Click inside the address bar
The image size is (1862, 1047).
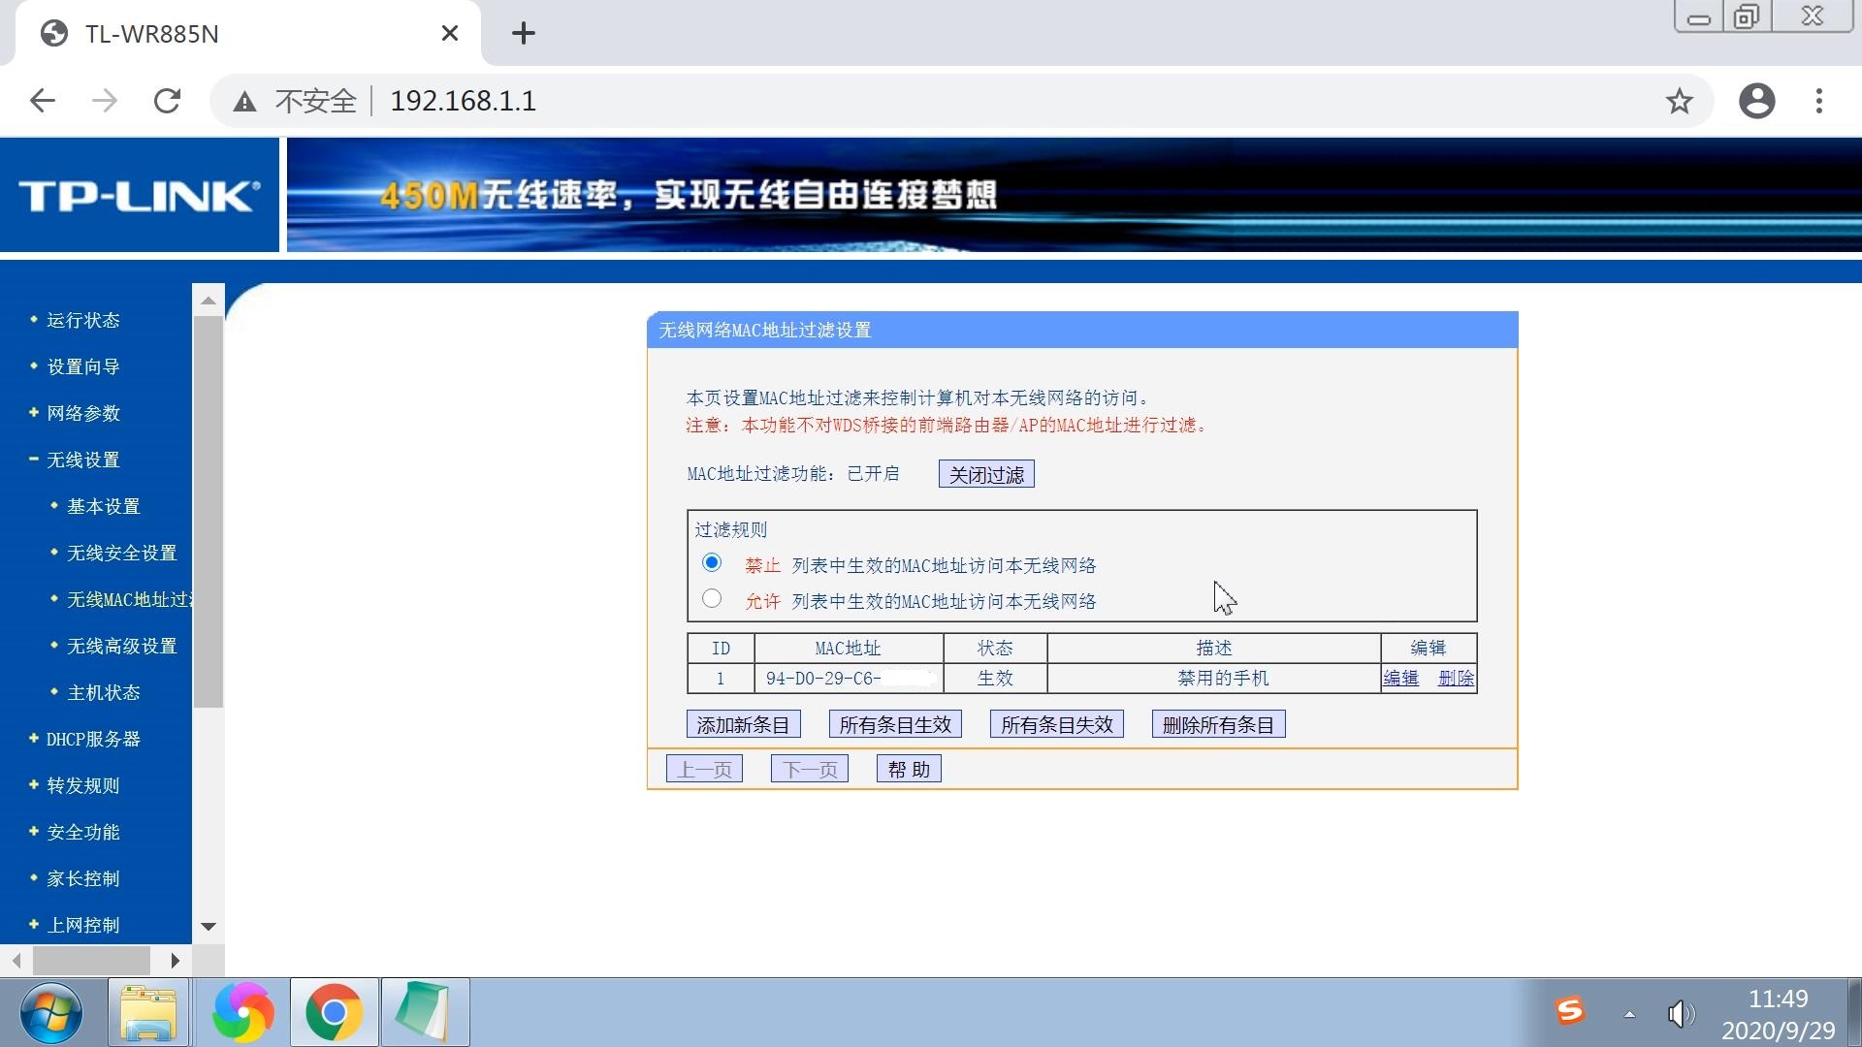582,100
